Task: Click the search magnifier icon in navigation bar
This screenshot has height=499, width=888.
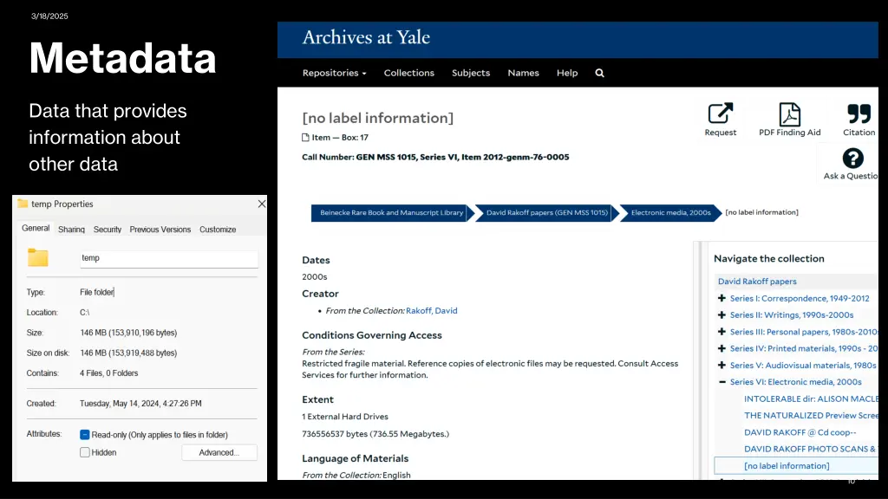Action: click(599, 73)
